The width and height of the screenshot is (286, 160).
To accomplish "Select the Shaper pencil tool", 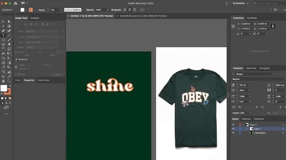I will pyautogui.click(x=3, y=44).
